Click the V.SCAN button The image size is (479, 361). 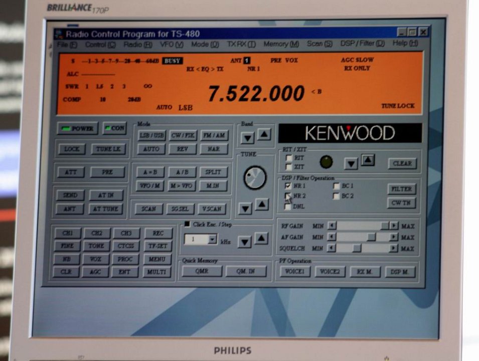212,209
